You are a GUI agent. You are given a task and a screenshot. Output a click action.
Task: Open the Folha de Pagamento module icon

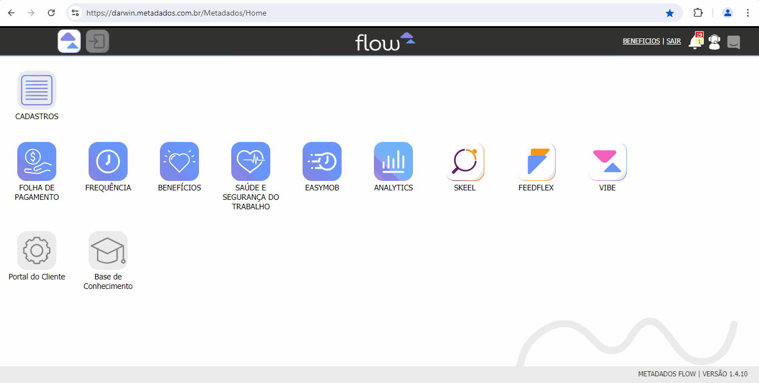point(37,161)
